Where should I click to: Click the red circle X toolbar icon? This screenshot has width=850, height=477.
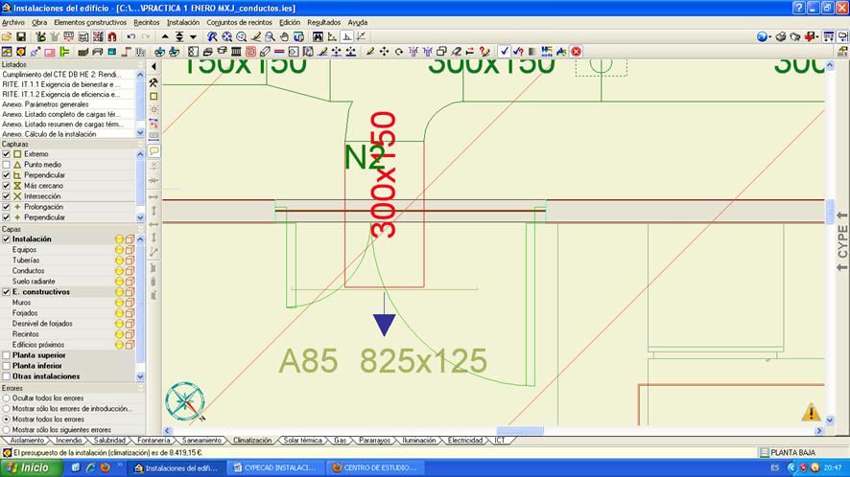[577, 51]
